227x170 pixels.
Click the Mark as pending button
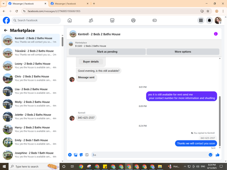pos(107,52)
